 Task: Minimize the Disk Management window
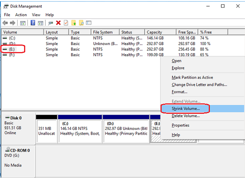(208, 6)
